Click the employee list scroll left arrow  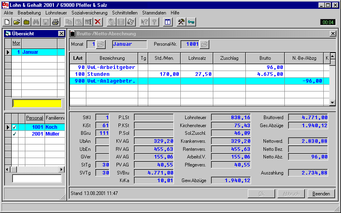(8, 169)
